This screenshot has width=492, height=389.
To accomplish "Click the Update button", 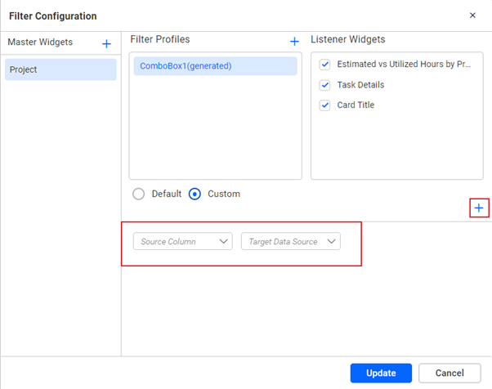I will [381, 373].
